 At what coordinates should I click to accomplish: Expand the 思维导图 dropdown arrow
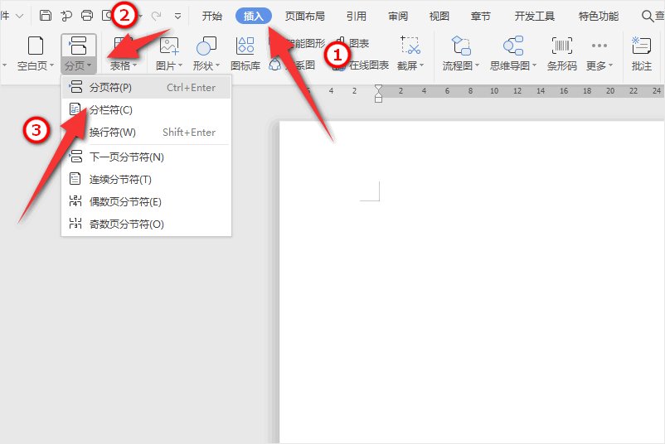[534, 65]
